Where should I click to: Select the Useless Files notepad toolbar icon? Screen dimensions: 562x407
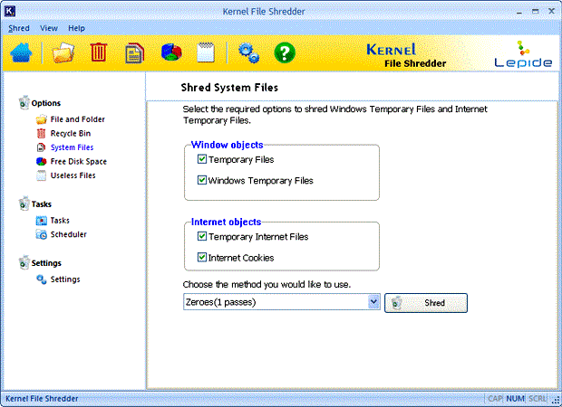click(206, 52)
